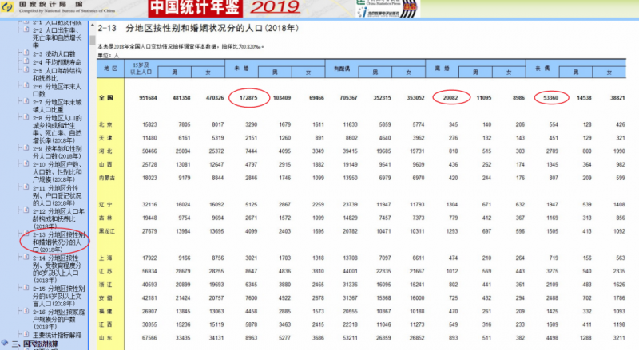Click the table title 2-13 分地区按性别和婚姻状况分的人口
This screenshot has width=639, height=350.
click(198, 28)
